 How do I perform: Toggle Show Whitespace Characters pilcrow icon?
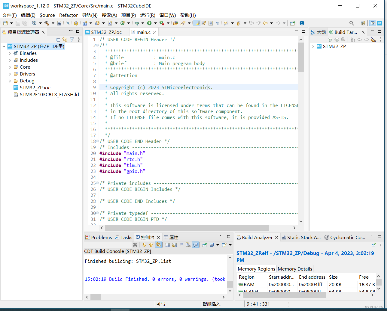(218, 23)
